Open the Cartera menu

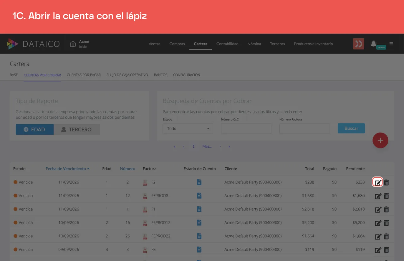[200, 44]
